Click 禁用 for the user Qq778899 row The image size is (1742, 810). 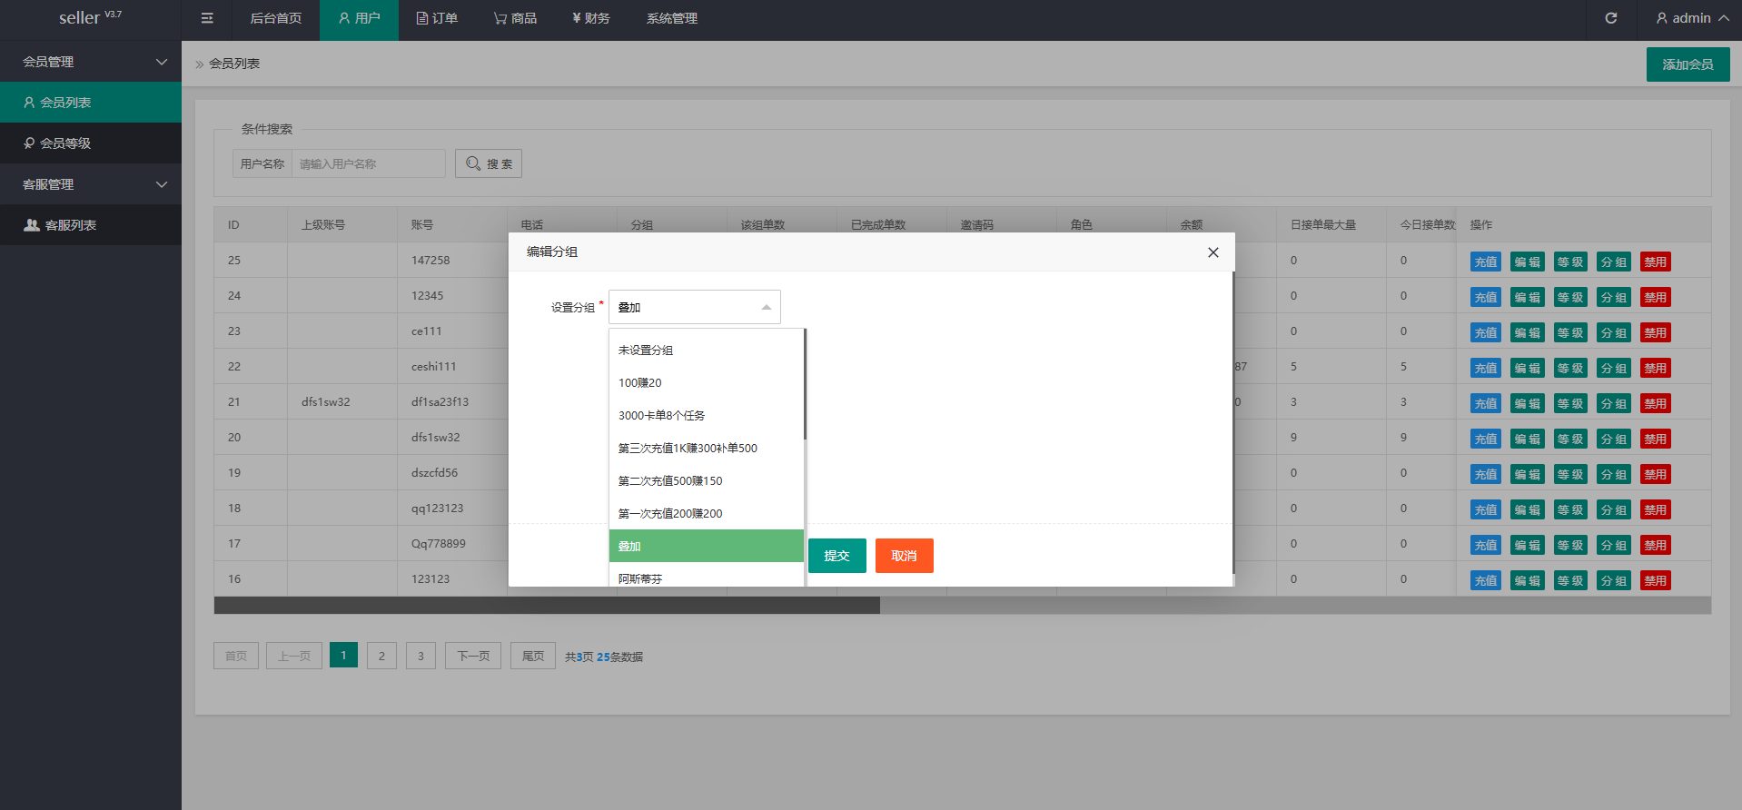tap(1656, 545)
